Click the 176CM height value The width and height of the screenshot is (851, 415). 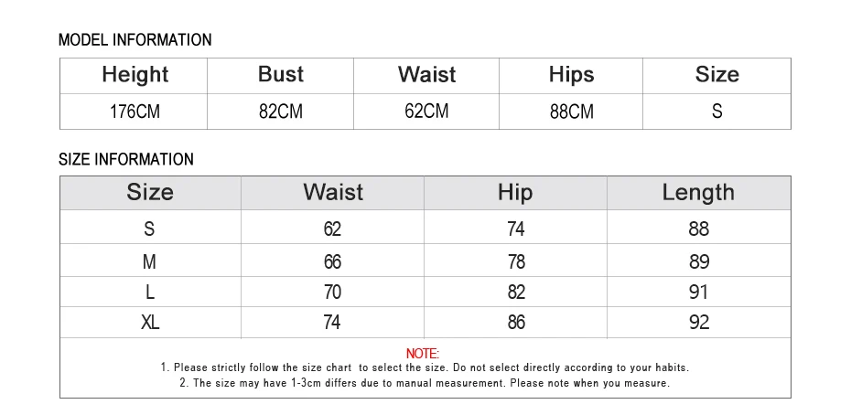tap(135, 112)
